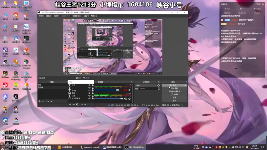Click the 属性 properties button above sources
The image size is (267, 150).
point(78,78)
